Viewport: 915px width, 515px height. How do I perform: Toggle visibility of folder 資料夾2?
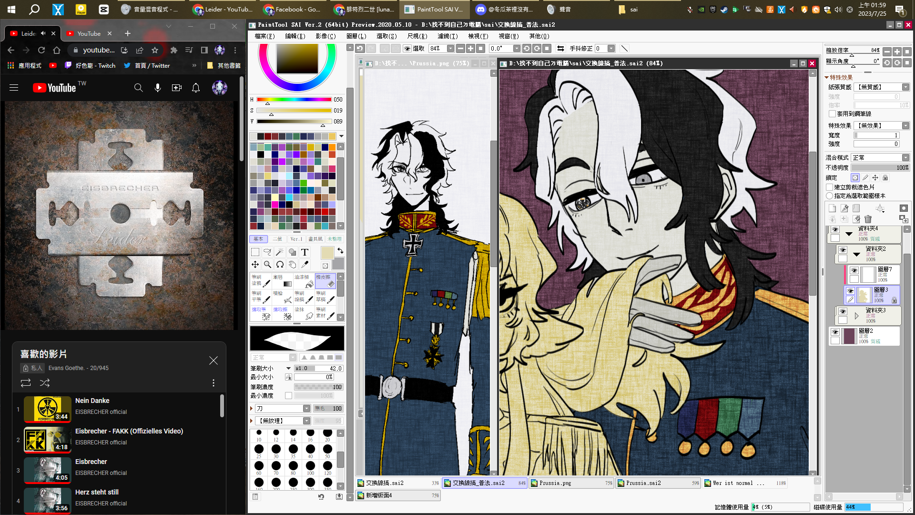(x=843, y=250)
